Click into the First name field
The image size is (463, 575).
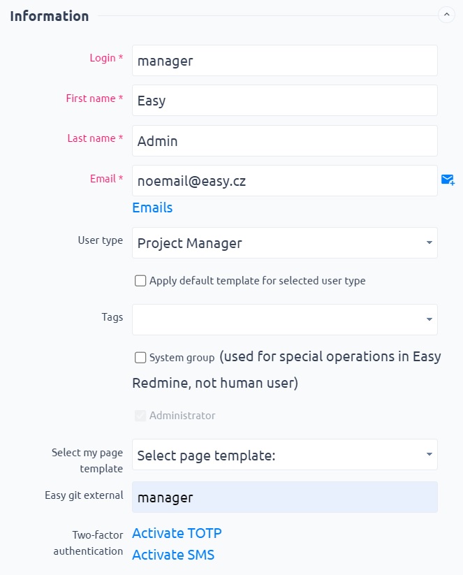[285, 101]
